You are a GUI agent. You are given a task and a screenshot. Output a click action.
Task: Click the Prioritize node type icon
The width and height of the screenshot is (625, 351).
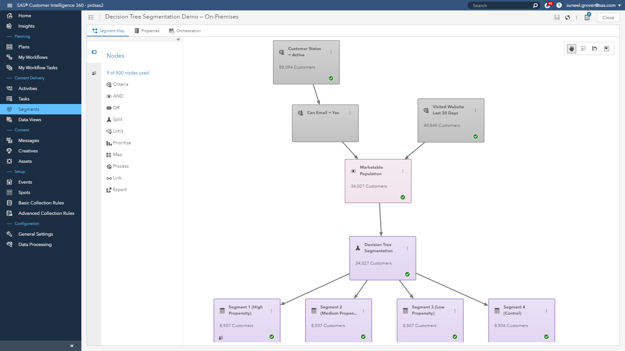(109, 143)
